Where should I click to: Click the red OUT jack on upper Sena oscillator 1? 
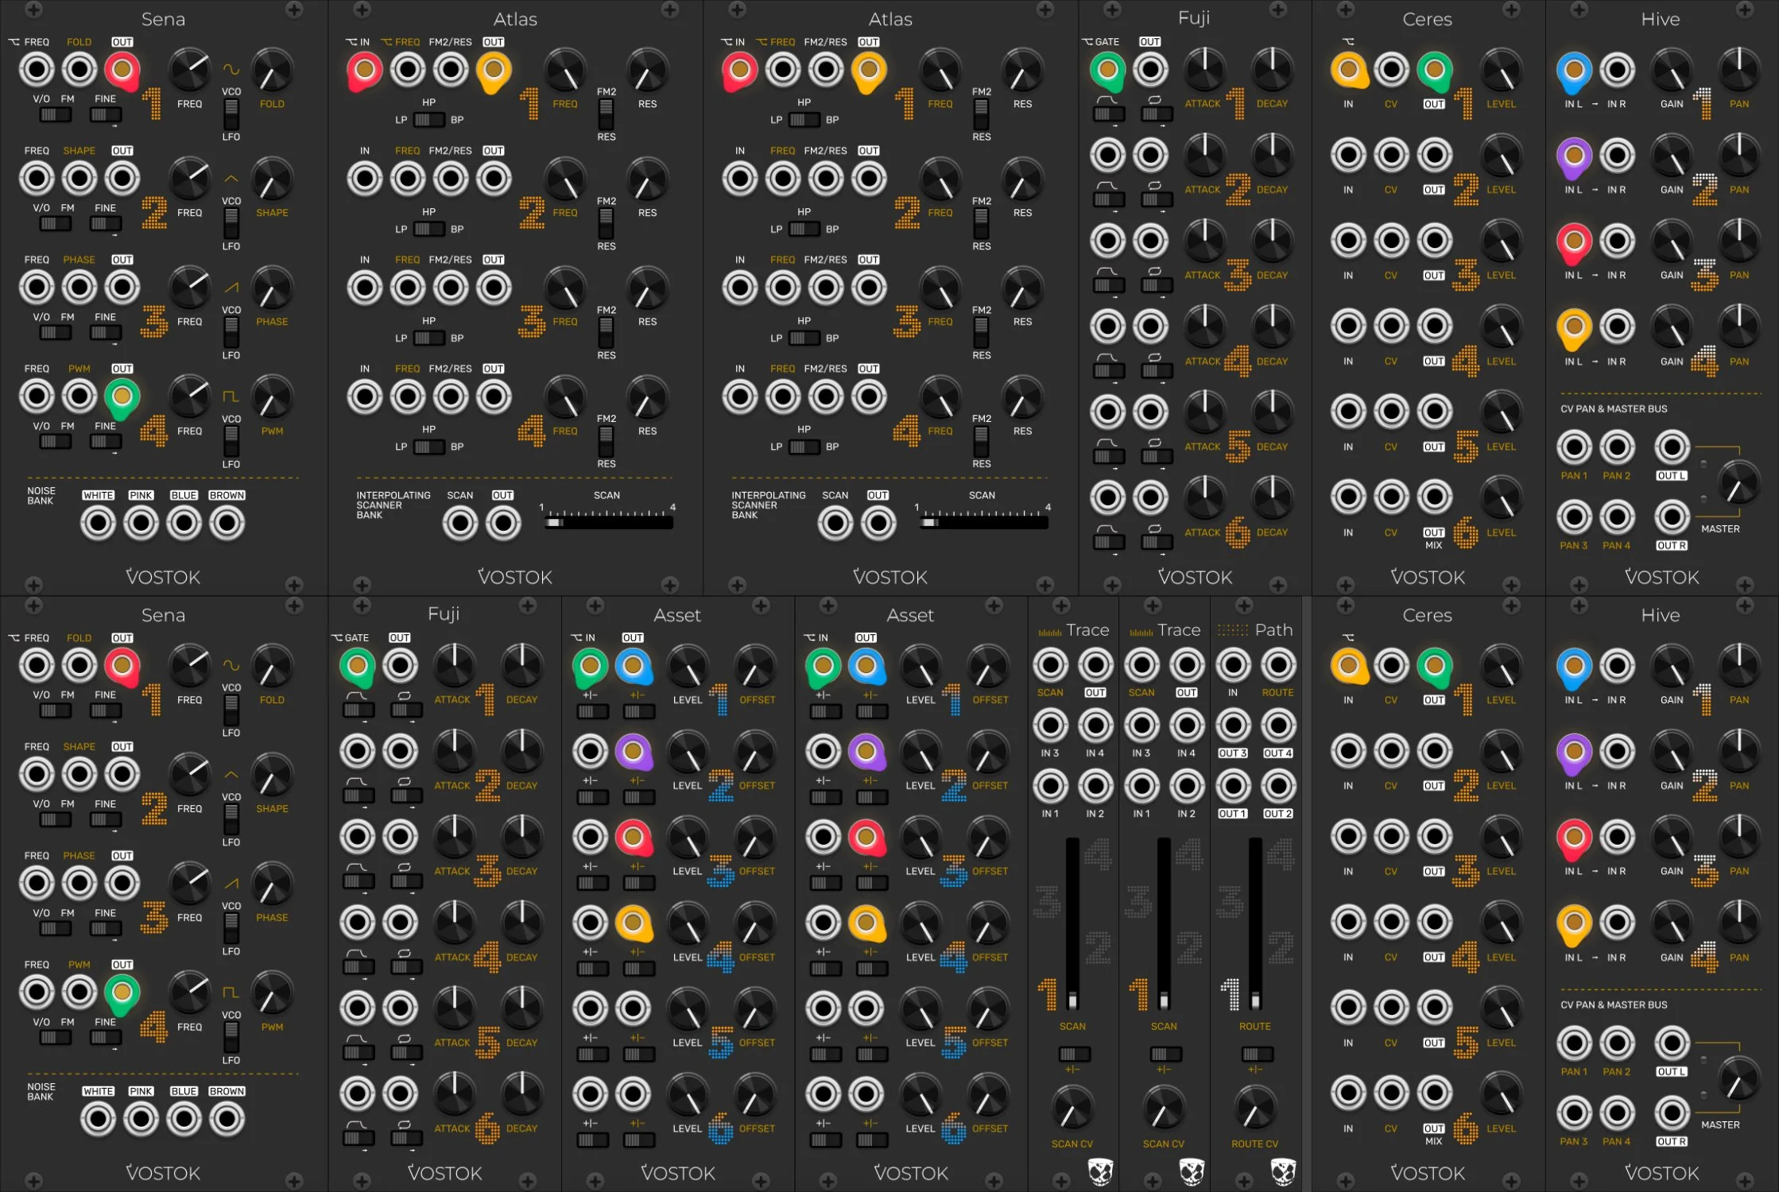[x=122, y=70]
